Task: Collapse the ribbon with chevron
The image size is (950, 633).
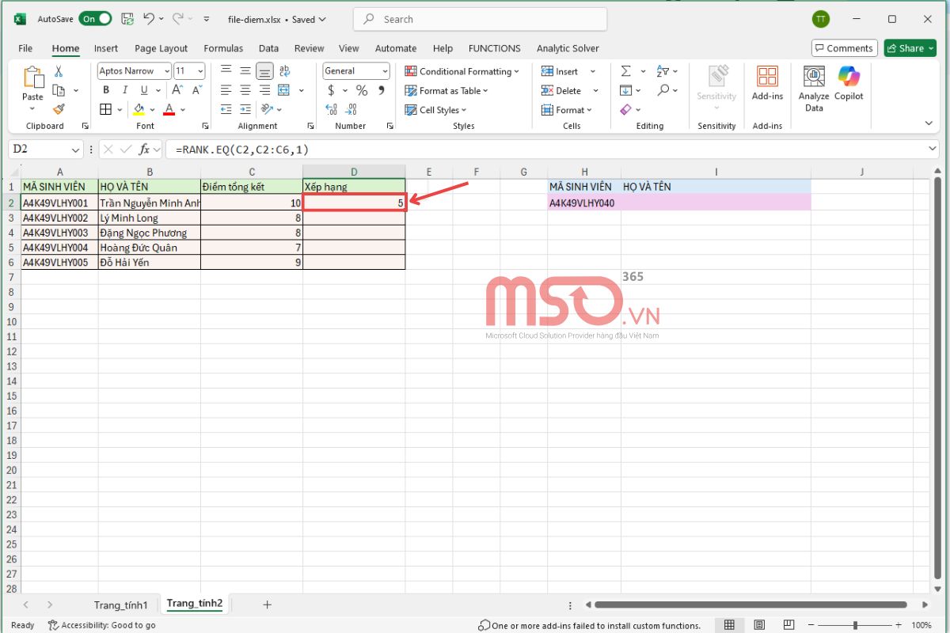Action: coord(929,123)
